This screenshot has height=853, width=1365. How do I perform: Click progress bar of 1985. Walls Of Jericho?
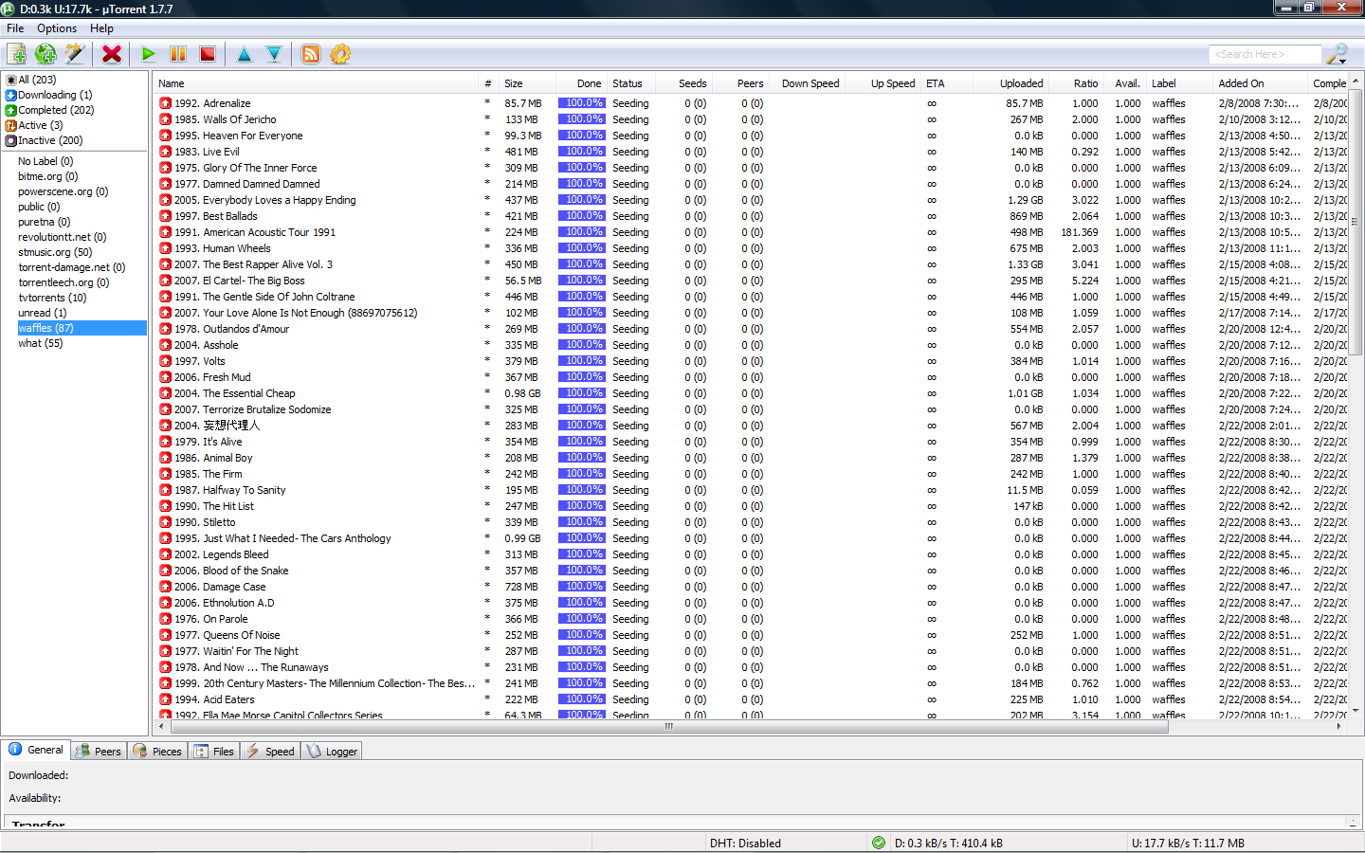pyautogui.click(x=582, y=119)
